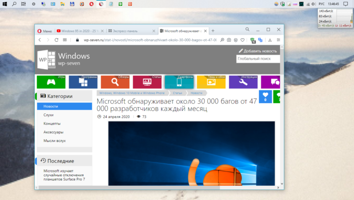The width and height of the screenshot is (354, 200).
Task: Open Слухи category
Action: tap(49, 115)
